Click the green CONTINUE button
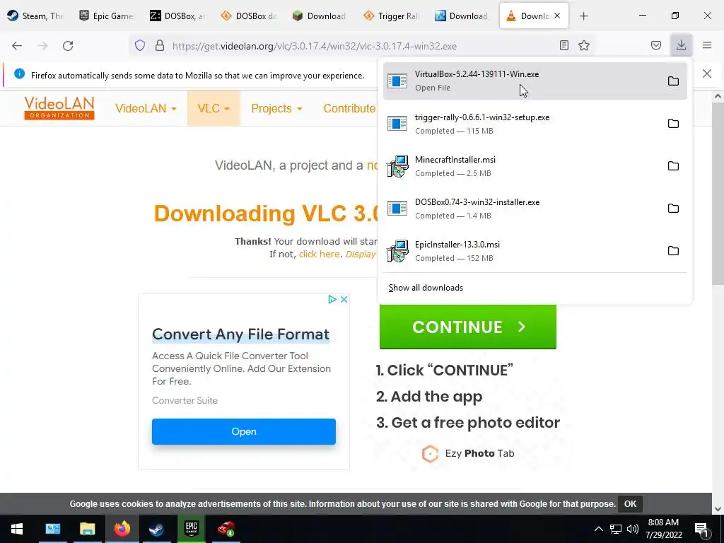The height and width of the screenshot is (543, 724). click(468, 327)
